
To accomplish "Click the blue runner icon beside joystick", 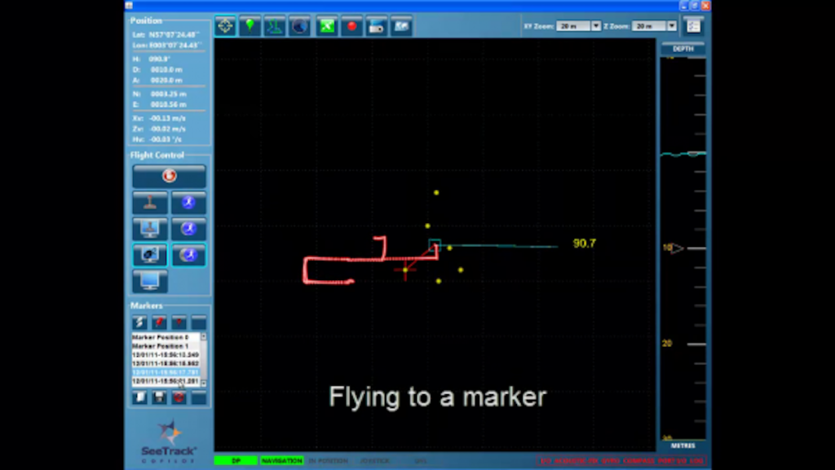I will [188, 203].
